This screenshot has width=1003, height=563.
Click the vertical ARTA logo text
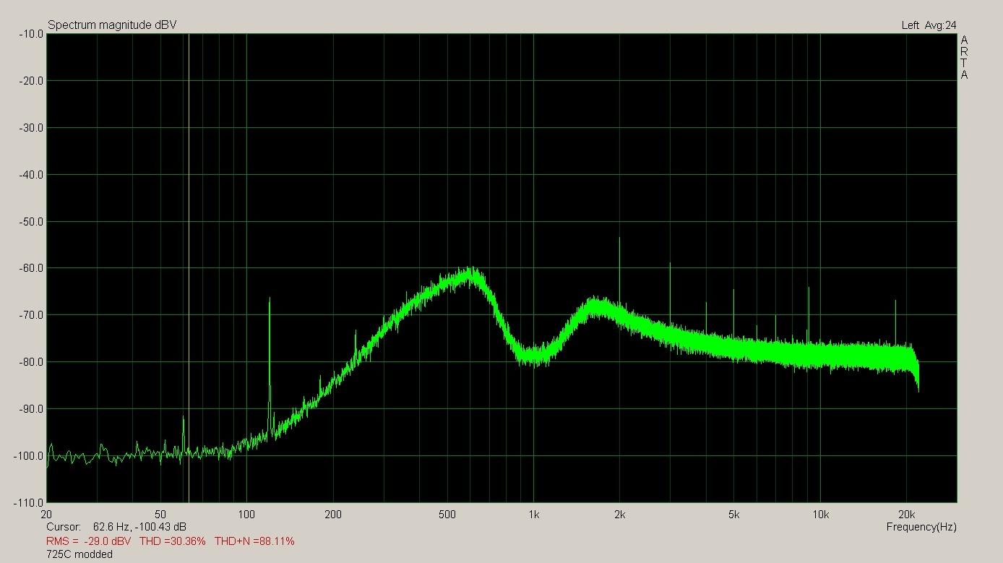(x=964, y=58)
